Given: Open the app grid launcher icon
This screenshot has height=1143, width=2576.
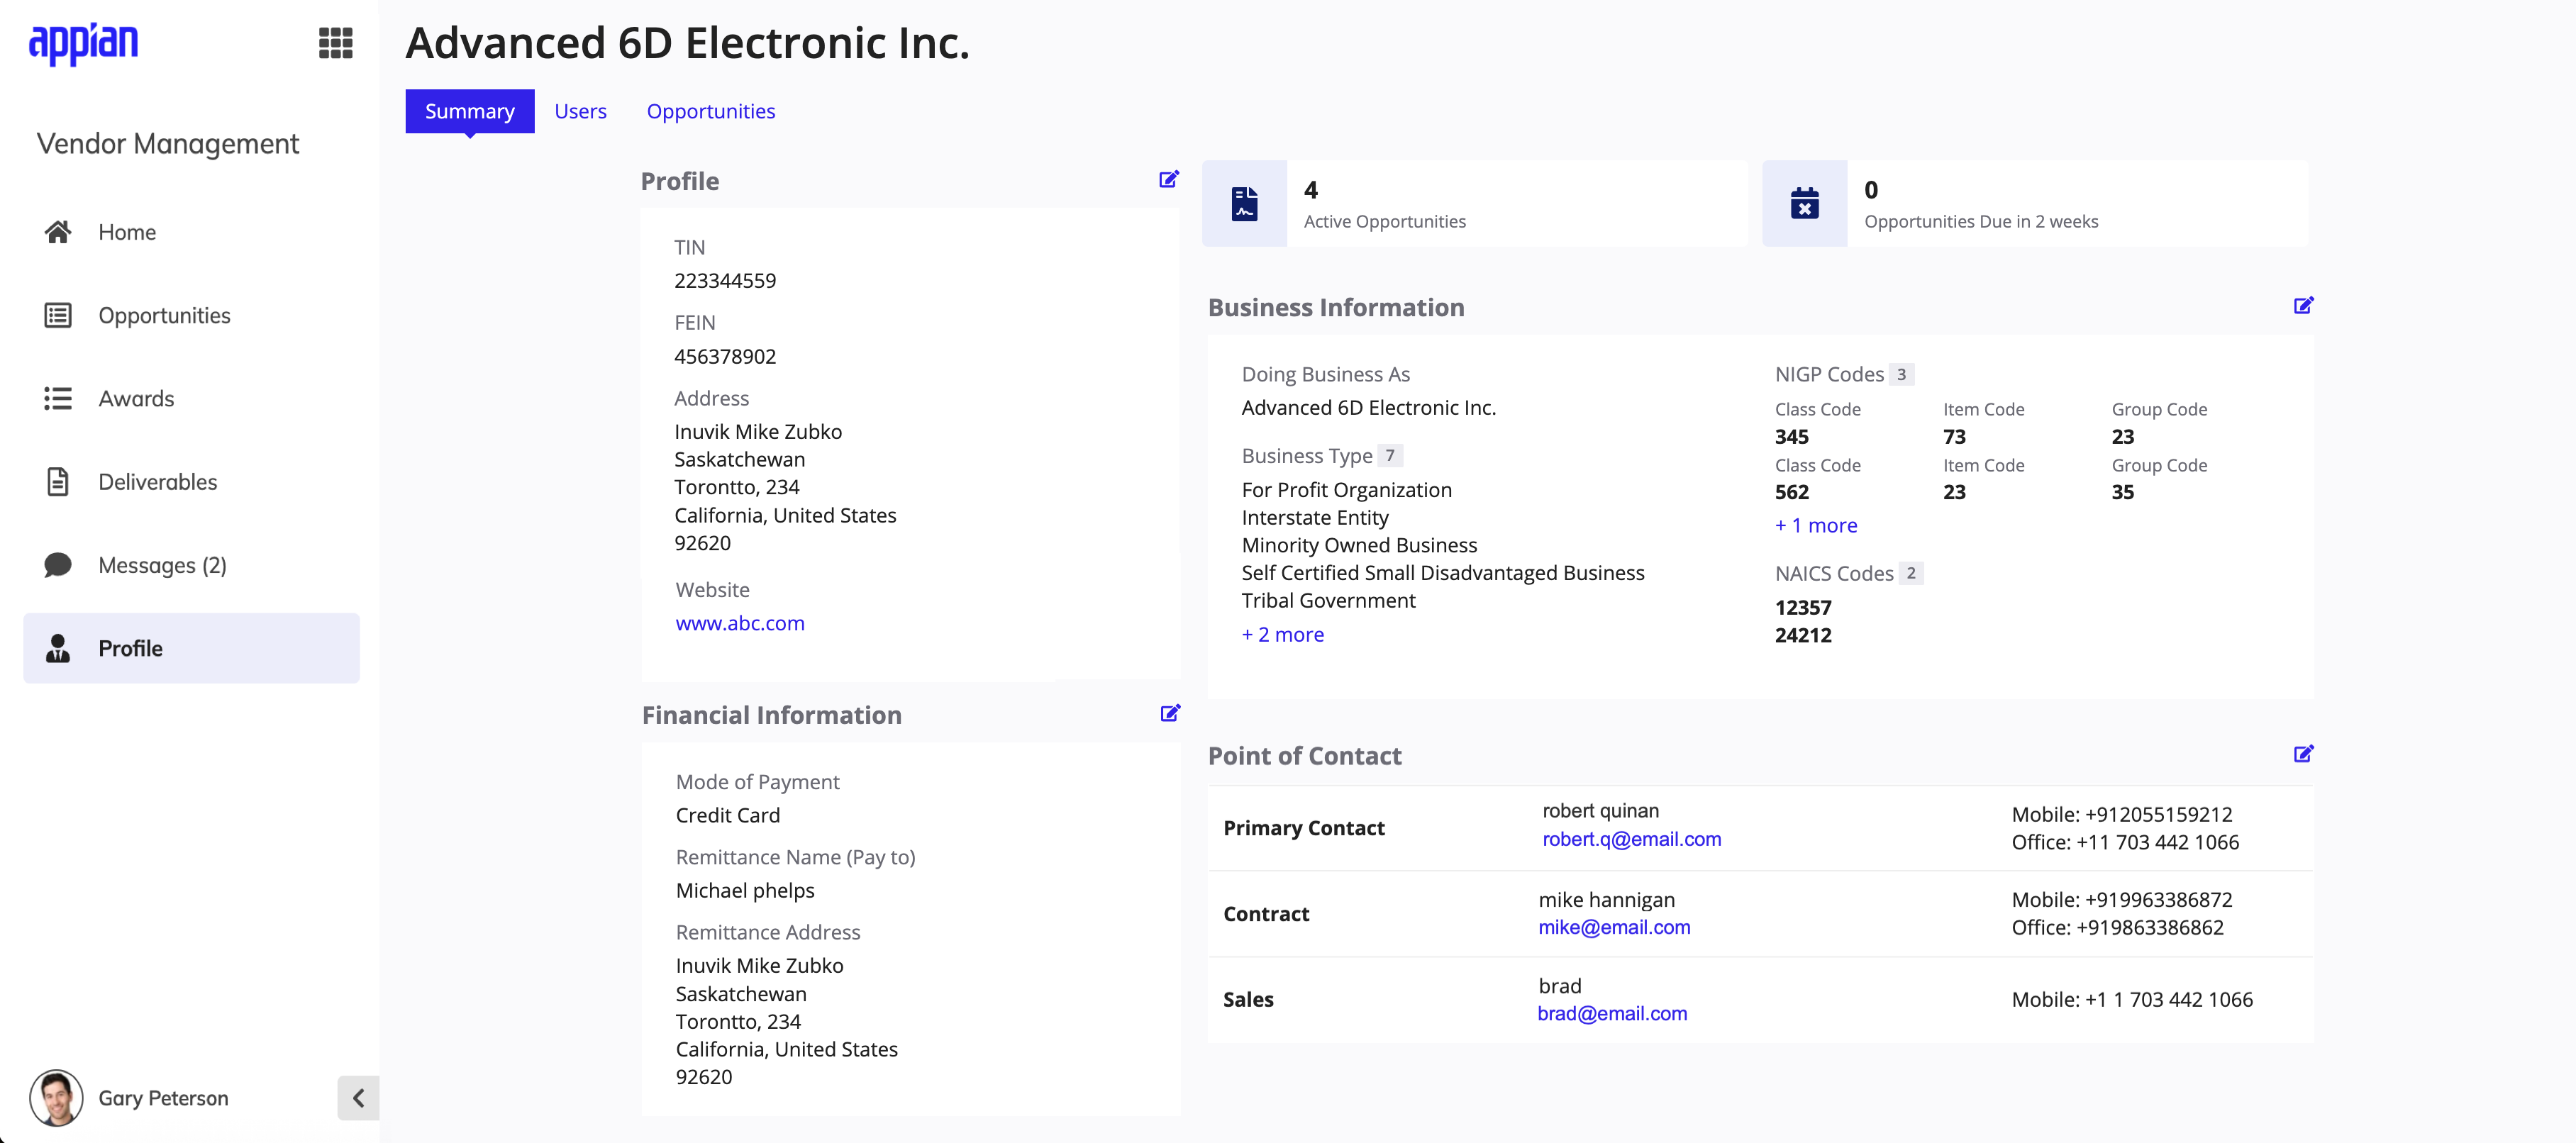Looking at the screenshot, I should point(335,43).
